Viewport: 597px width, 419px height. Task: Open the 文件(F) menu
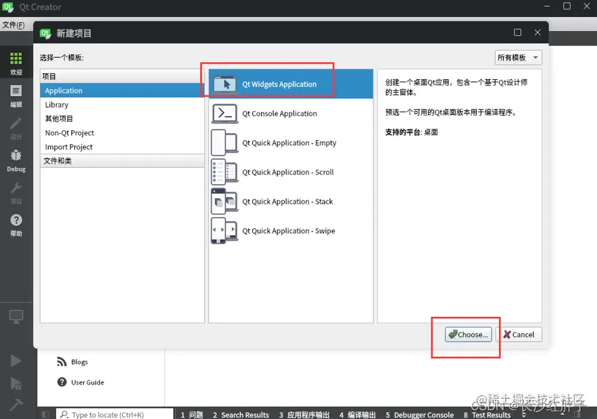point(14,25)
